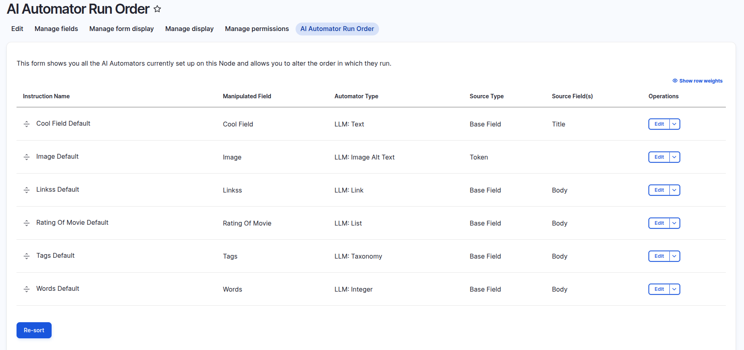Click Edit button for Words Default

659,289
